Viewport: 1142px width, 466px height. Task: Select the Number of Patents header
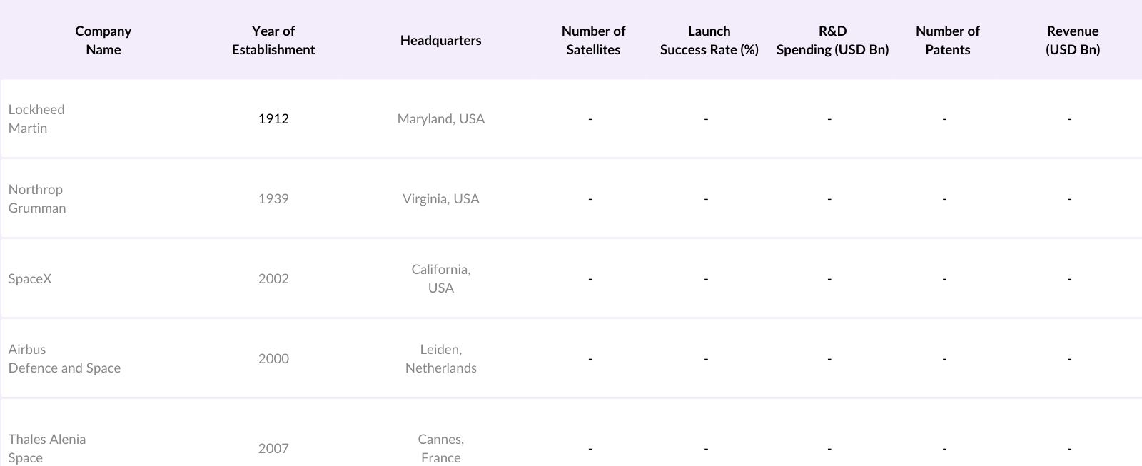coord(947,40)
